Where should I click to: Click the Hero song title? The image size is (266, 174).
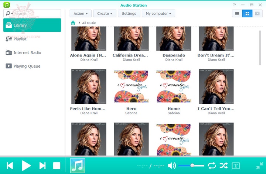(131, 109)
